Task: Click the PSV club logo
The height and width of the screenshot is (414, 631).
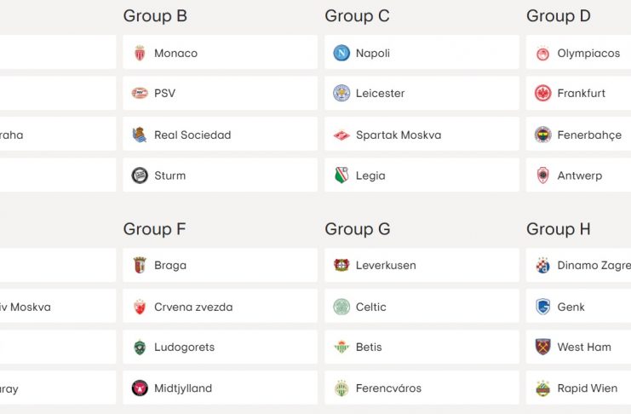Action: pos(140,93)
